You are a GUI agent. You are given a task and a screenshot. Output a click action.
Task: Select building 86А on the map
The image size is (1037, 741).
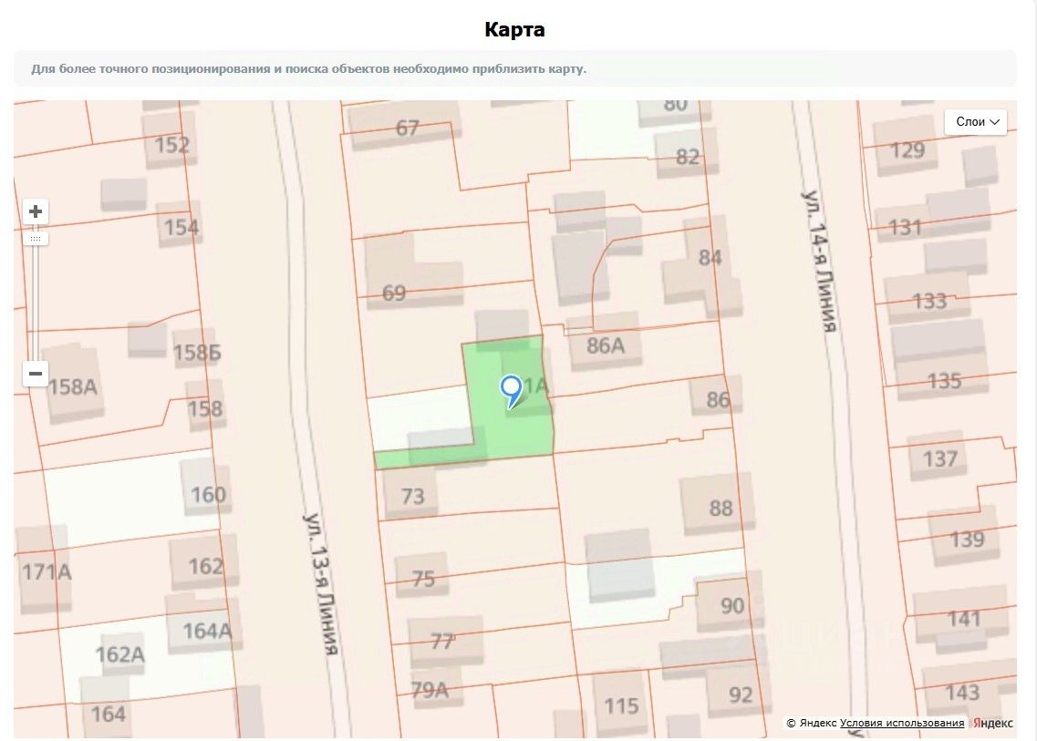click(606, 345)
